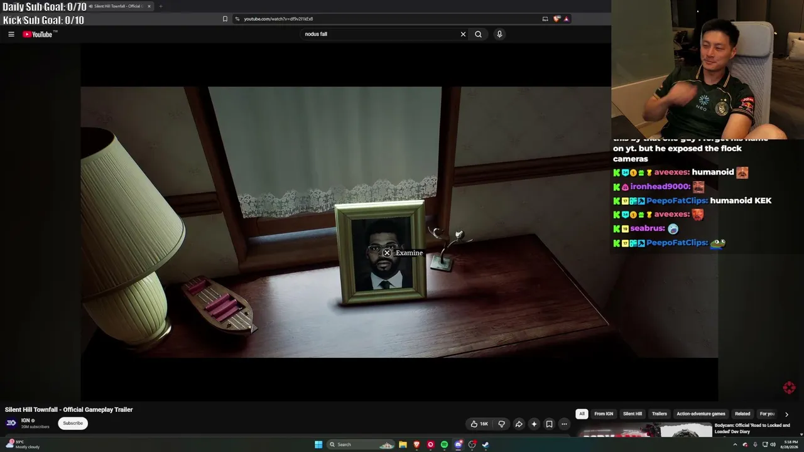804x452 pixels.
Task: Click the volume icon in the system tray
Action: point(773,444)
